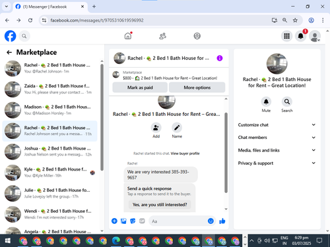Go back from the Marketplace inbox arrow
Screen dimensions: 330x247
[9, 52]
